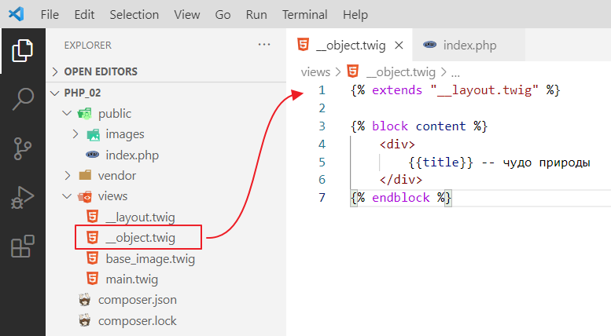Viewport: 611px width, 336px height.
Task: Open composer.json from the explorer
Action: coord(137,300)
